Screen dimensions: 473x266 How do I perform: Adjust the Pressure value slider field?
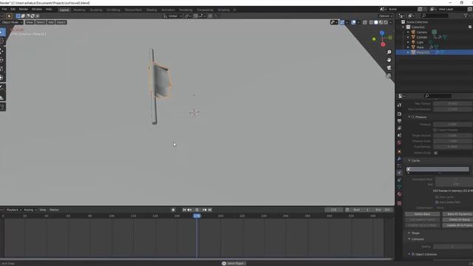click(x=452, y=124)
